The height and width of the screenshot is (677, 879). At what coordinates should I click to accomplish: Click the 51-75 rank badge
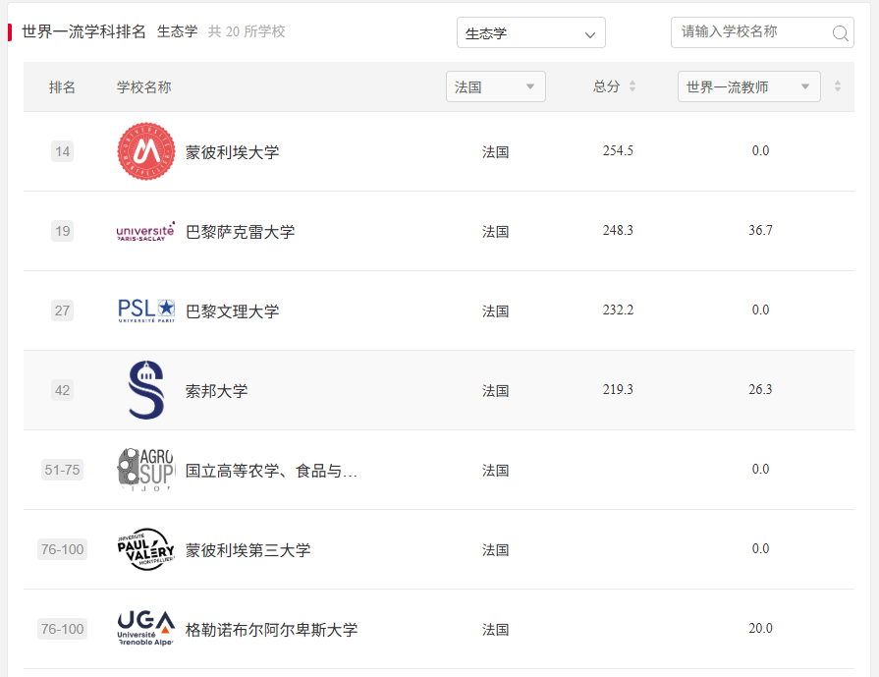[x=62, y=469]
